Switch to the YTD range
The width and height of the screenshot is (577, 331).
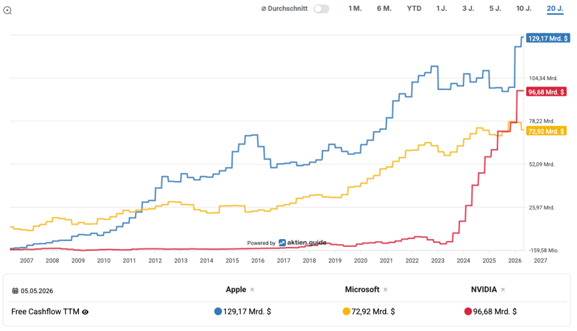click(414, 8)
